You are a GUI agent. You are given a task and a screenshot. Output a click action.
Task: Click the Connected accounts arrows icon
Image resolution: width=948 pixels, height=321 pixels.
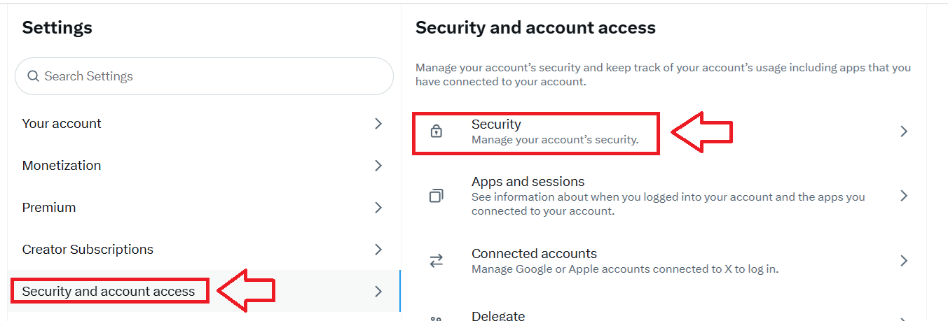pos(436,261)
